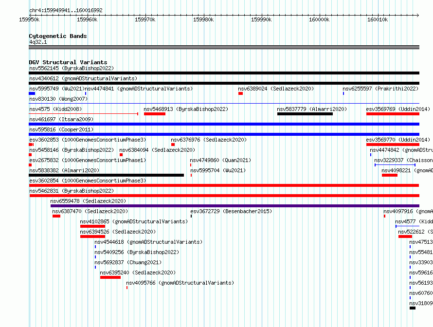Click purple bar of nsv6559478 (Sedlazeck2020)
Viewport: 433px width, 327px height.
tap(235, 206)
